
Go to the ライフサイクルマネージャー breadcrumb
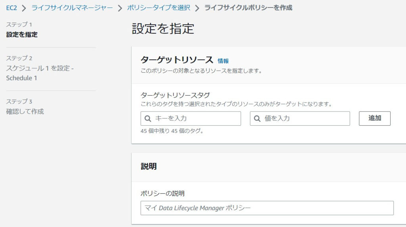pyautogui.click(x=72, y=8)
